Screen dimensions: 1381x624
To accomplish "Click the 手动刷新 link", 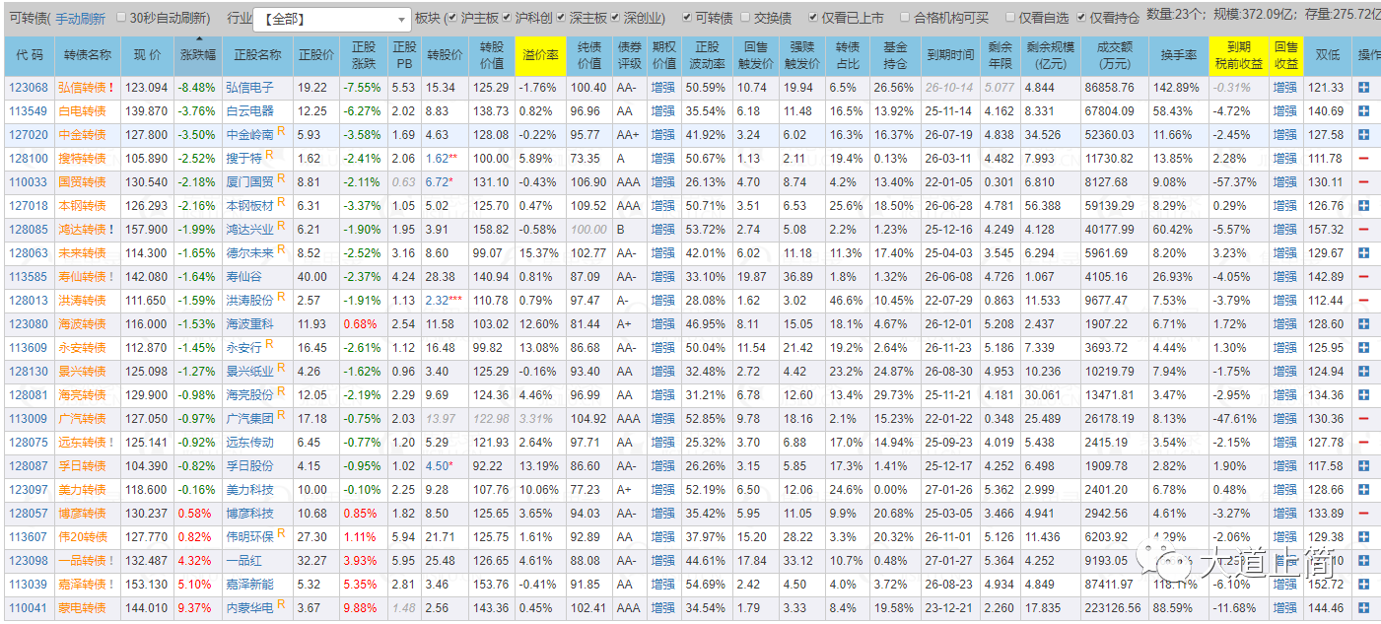I will coord(80,18).
